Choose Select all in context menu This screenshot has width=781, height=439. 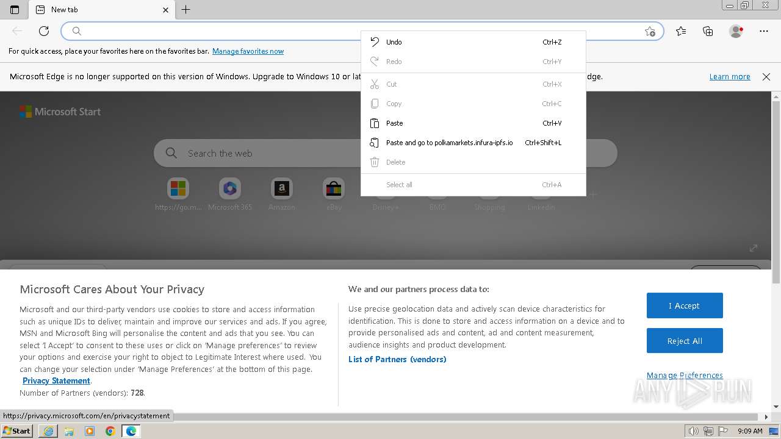[x=473, y=185]
